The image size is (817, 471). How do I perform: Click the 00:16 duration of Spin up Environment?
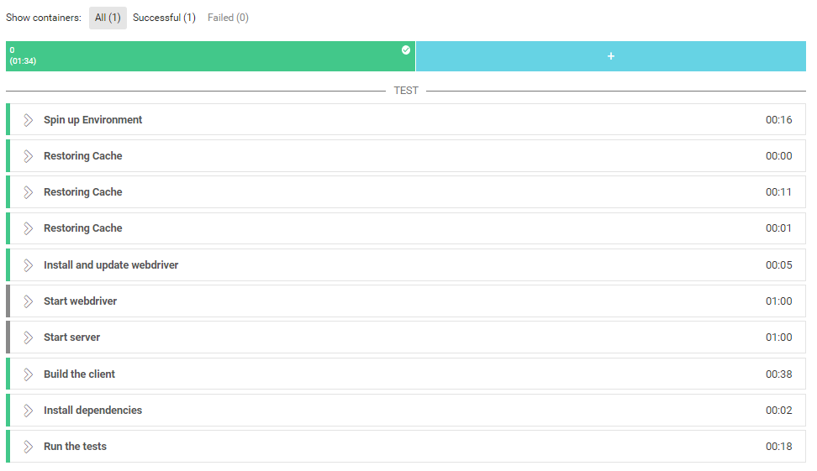coord(778,120)
